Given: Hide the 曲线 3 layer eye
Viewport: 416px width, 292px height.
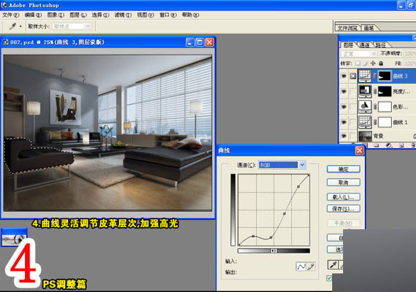Looking at the screenshot, I should pos(344,76).
